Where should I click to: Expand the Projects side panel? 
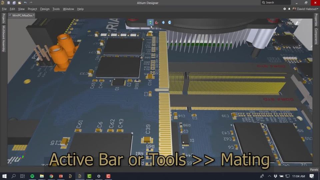point(3,18)
